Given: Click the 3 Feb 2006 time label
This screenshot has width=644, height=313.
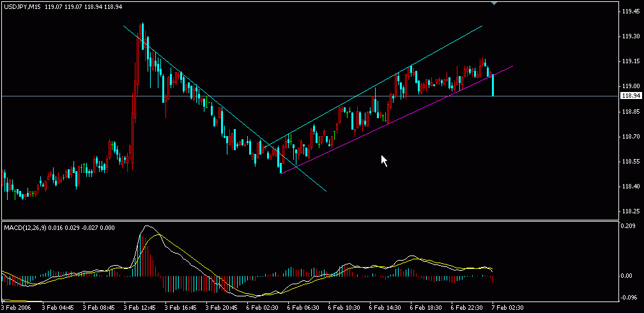Looking at the screenshot, I should [x=15, y=307].
